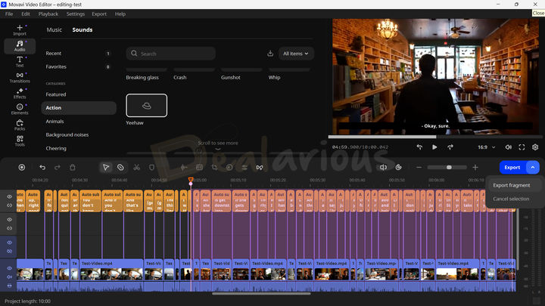This screenshot has height=306, width=545.
Task: Open the Playback menu
Action: pos(48,14)
